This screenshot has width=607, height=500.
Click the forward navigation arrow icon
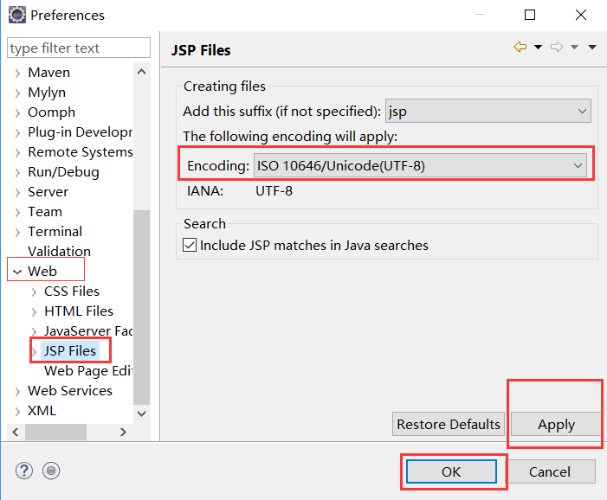pos(557,47)
